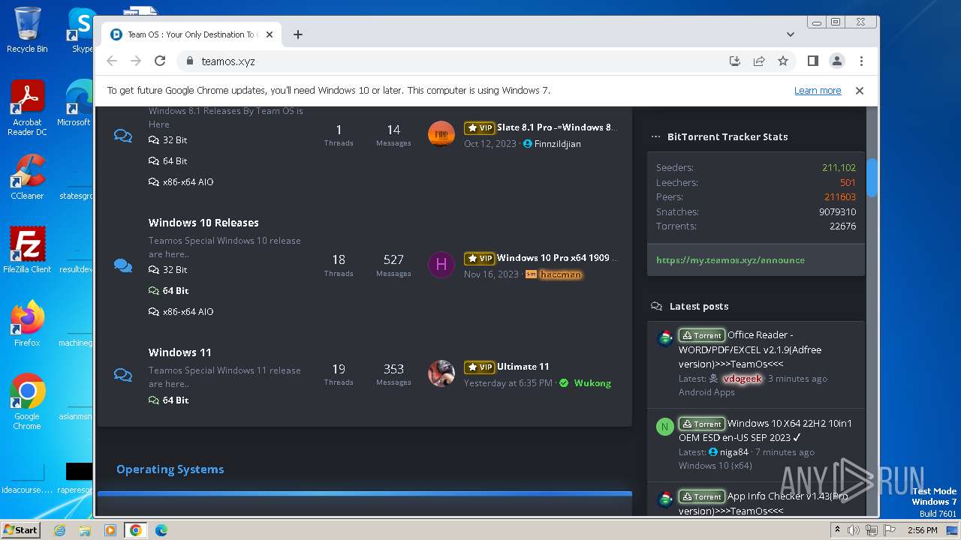This screenshot has width=961, height=540.
Task: Open FileZilla Client desktop shortcut
Action: tap(27, 250)
